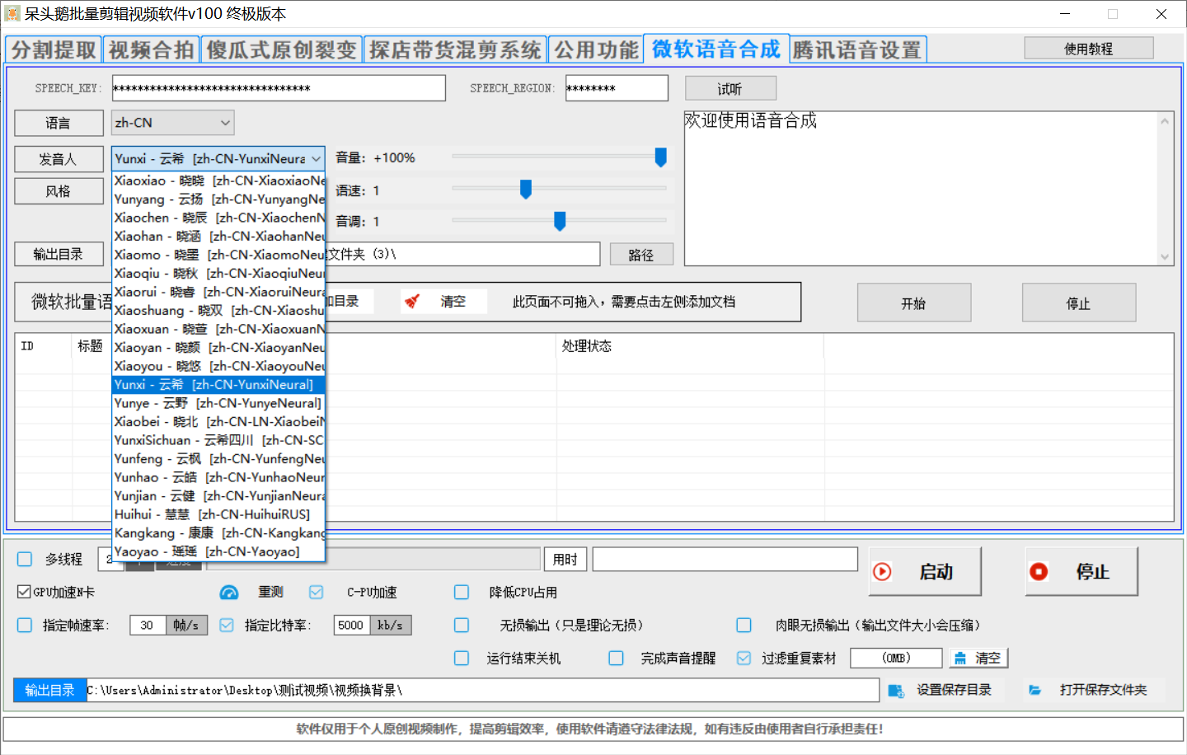1187x755 pixels.
Task: Click the app icon in title bar
Action: [x=12, y=14]
